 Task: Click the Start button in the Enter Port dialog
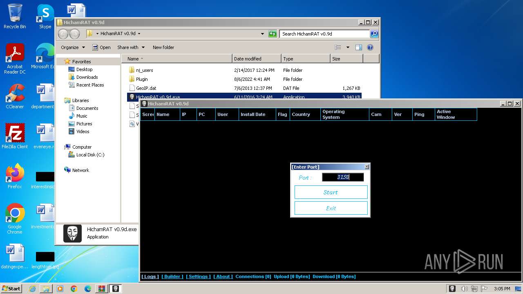point(331,192)
